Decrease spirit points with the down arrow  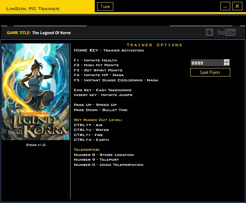pos(227,64)
